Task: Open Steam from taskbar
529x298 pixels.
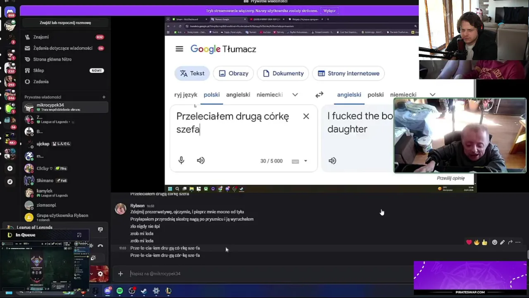Action: point(144,291)
